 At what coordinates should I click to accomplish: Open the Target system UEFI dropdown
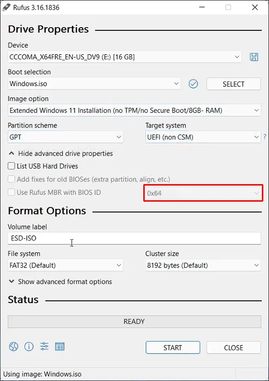(203, 137)
